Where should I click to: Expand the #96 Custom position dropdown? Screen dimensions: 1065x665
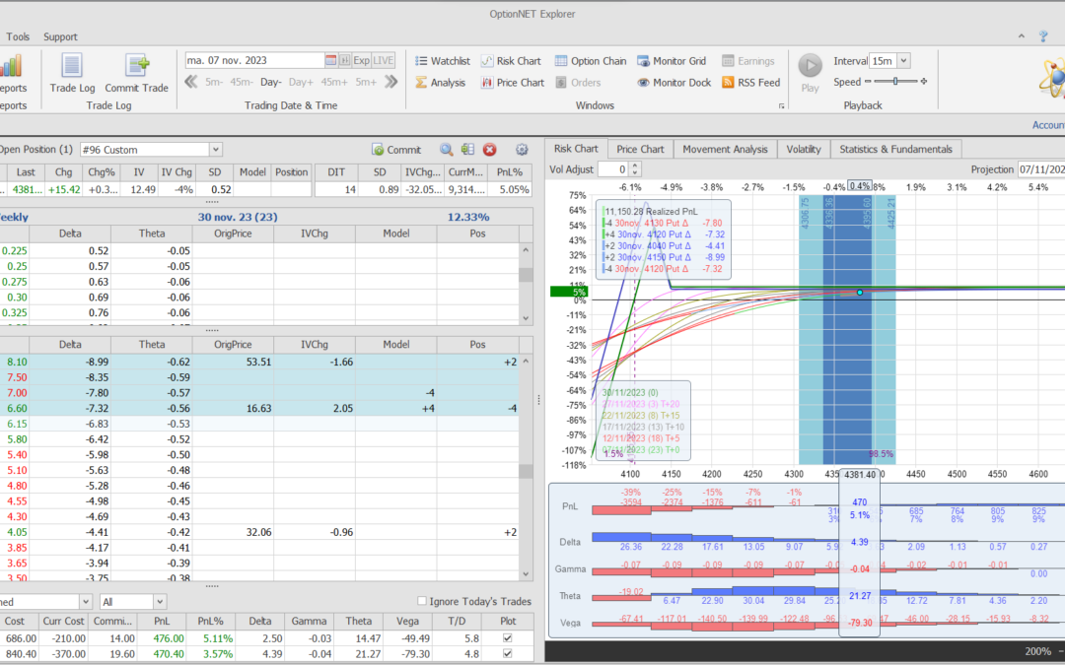pyautogui.click(x=216, y=150)
